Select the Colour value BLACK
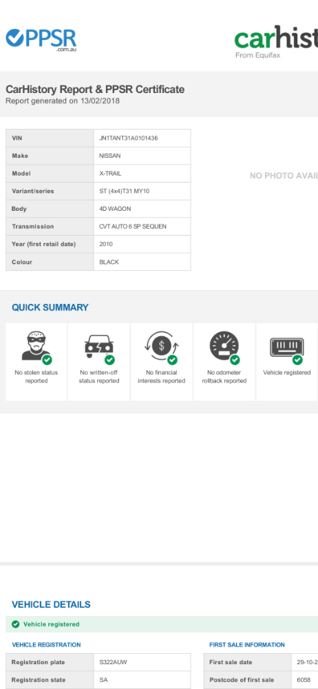 tap(109, 262)
